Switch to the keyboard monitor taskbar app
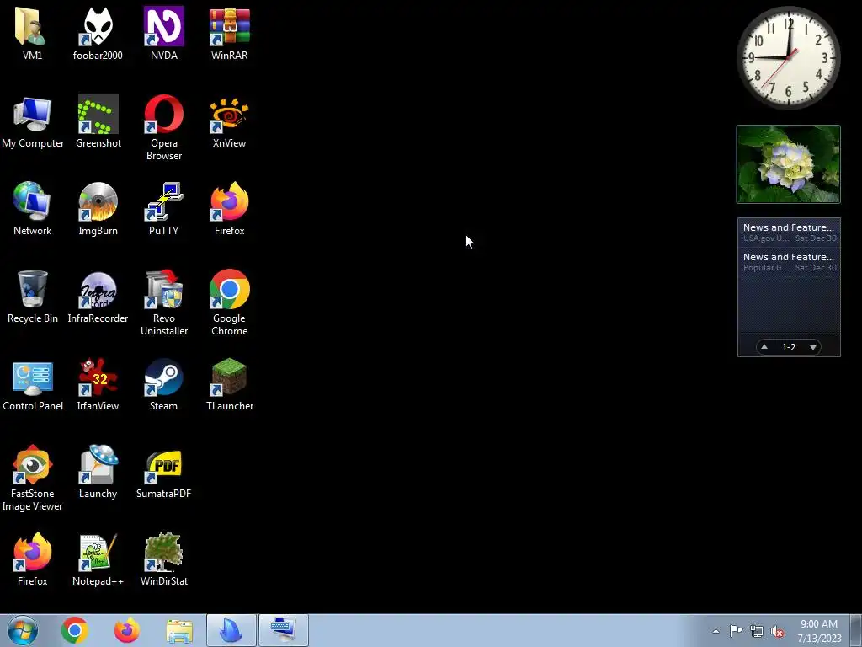 [284, 630]
